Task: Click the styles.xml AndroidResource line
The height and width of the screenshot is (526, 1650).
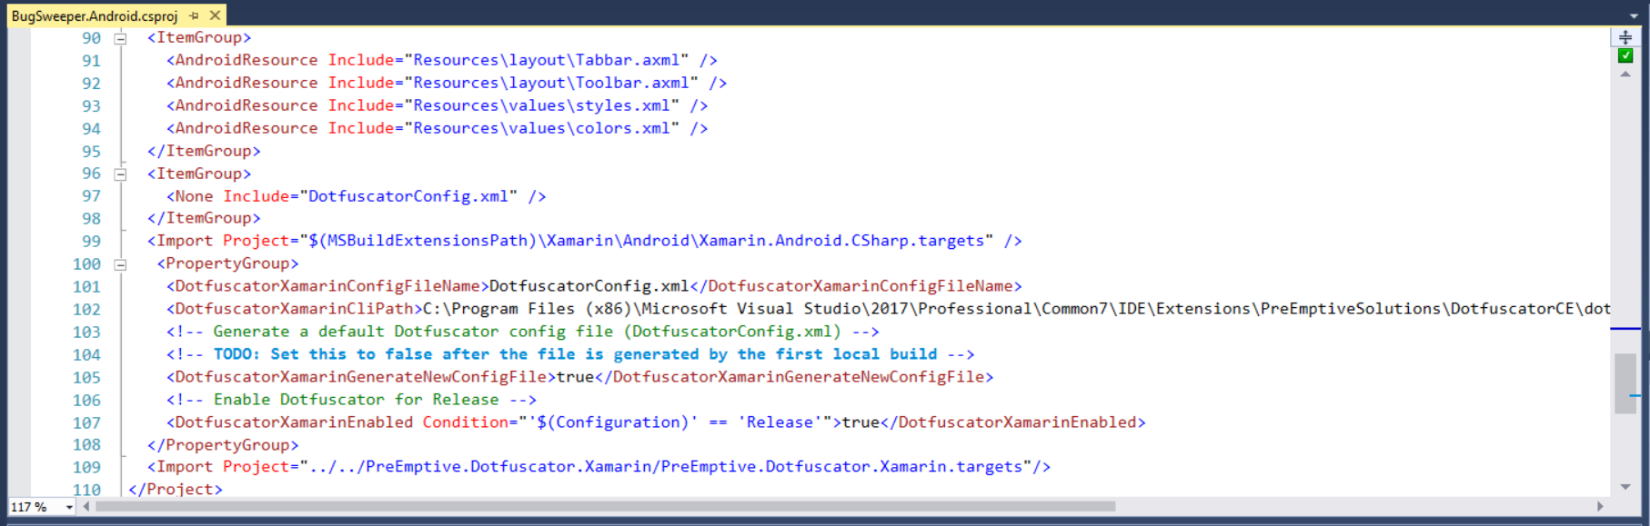Action: tap(438, 105)
